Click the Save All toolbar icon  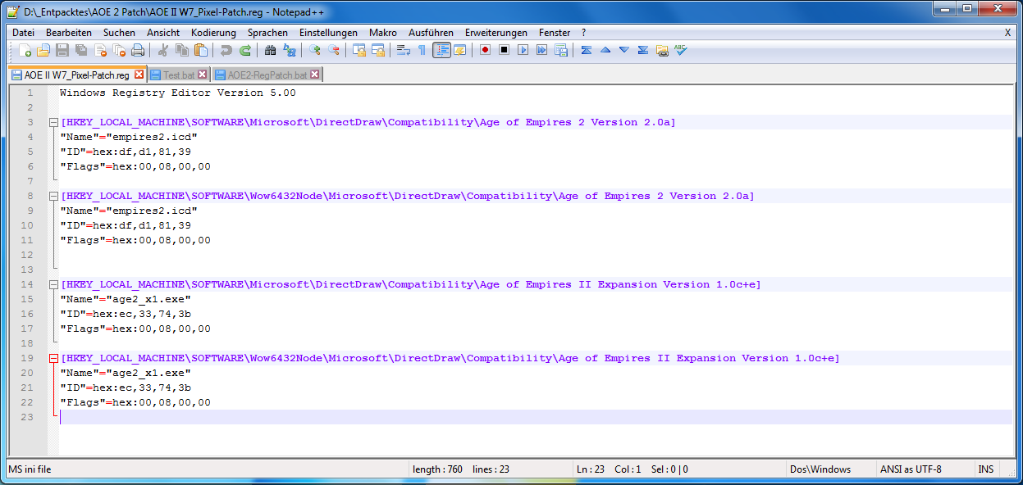click(x=81, y=50)
